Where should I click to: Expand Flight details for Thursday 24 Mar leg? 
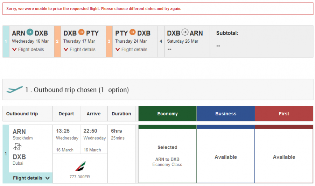tap(131, 50)
